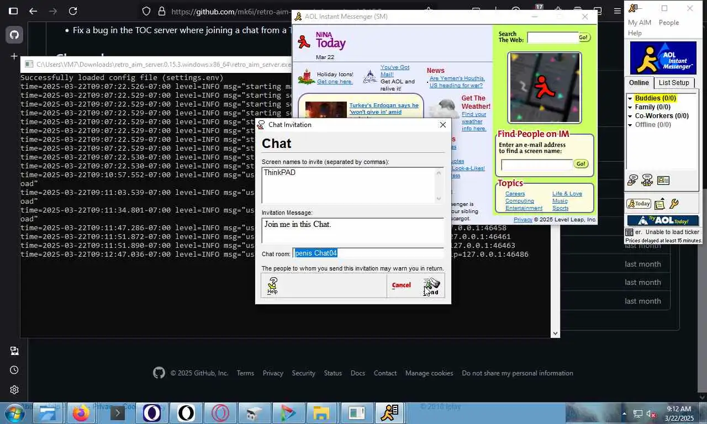Collapse the Co-Workers group arrow
This screenshot has width=707, height=424.
click(630, 116)
